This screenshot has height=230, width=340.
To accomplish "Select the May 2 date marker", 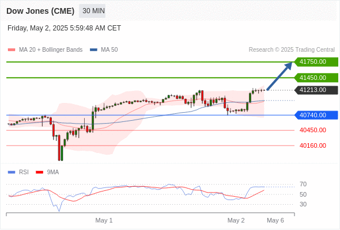I will point(236,220).
